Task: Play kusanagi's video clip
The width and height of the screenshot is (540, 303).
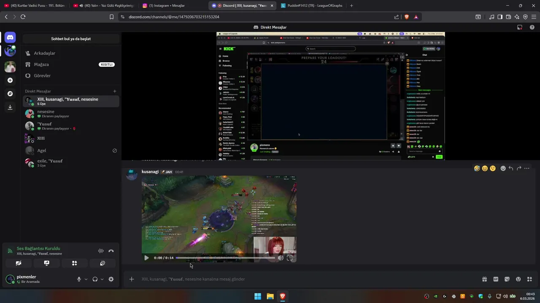Action: (x=146, y=258)
